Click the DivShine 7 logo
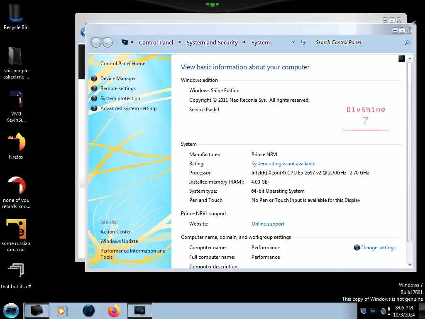Viewport: 425px width, 319px height. coord(366,118)
